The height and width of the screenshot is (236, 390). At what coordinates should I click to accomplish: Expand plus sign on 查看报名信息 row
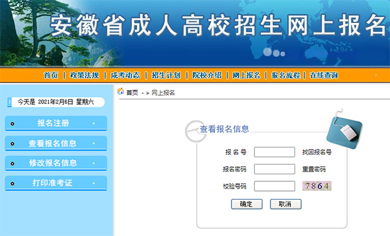pyautogui.click(x=94, y=143)
